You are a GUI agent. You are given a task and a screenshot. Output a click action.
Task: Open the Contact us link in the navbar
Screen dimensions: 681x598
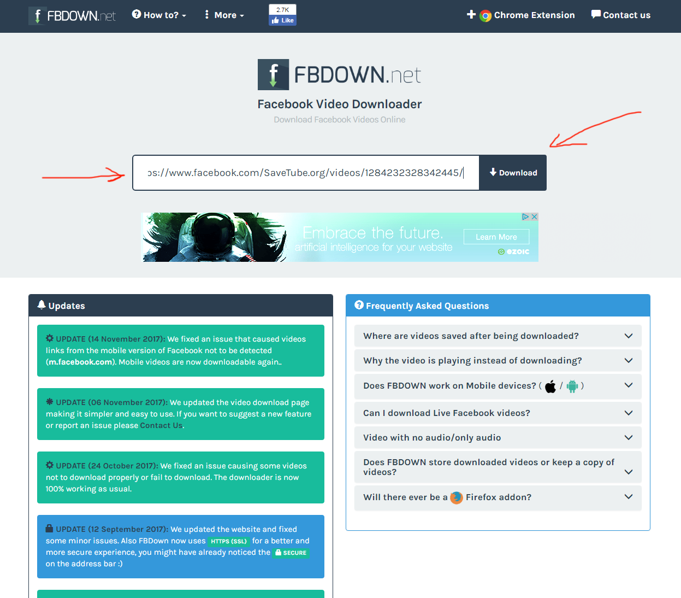click(621, 15)
